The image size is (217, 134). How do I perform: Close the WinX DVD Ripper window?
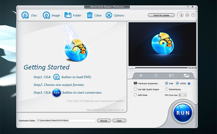pyautogui.click(x=193, y=6)
